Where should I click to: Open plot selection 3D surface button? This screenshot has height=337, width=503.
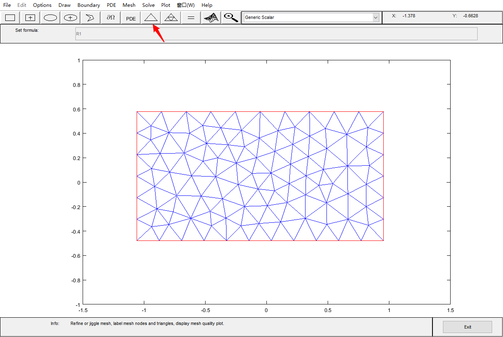tap(211, 18)
